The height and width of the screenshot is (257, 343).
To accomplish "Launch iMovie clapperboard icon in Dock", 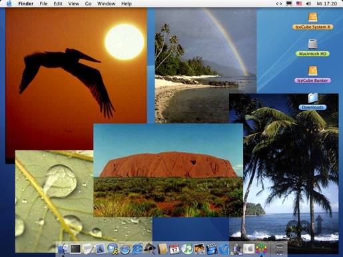I will pos(212,249).
